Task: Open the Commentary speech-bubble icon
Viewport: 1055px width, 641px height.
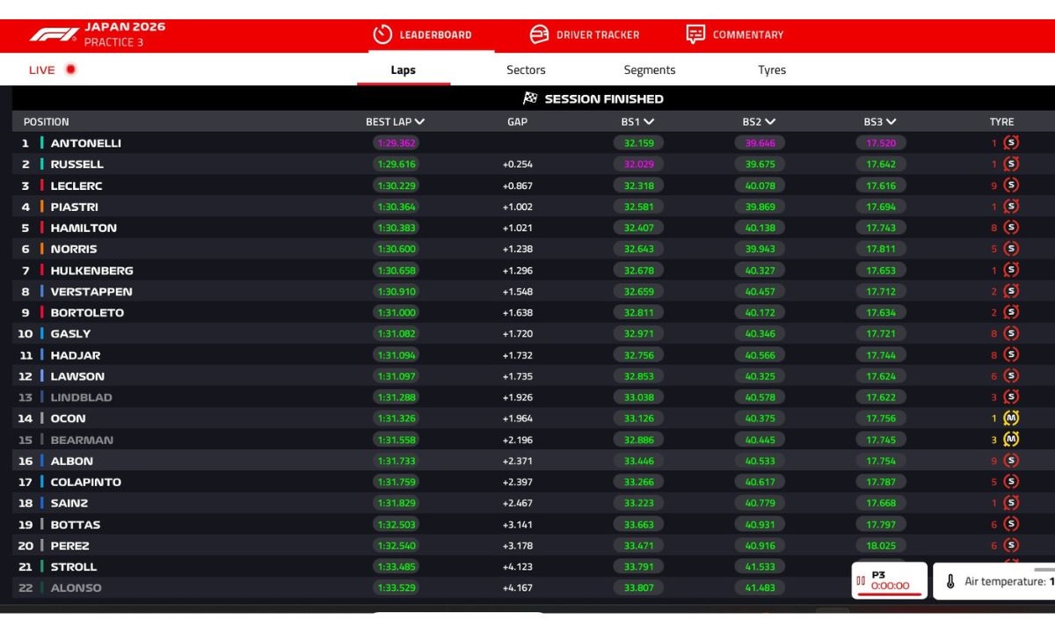Action: click(x=694, y=34)
